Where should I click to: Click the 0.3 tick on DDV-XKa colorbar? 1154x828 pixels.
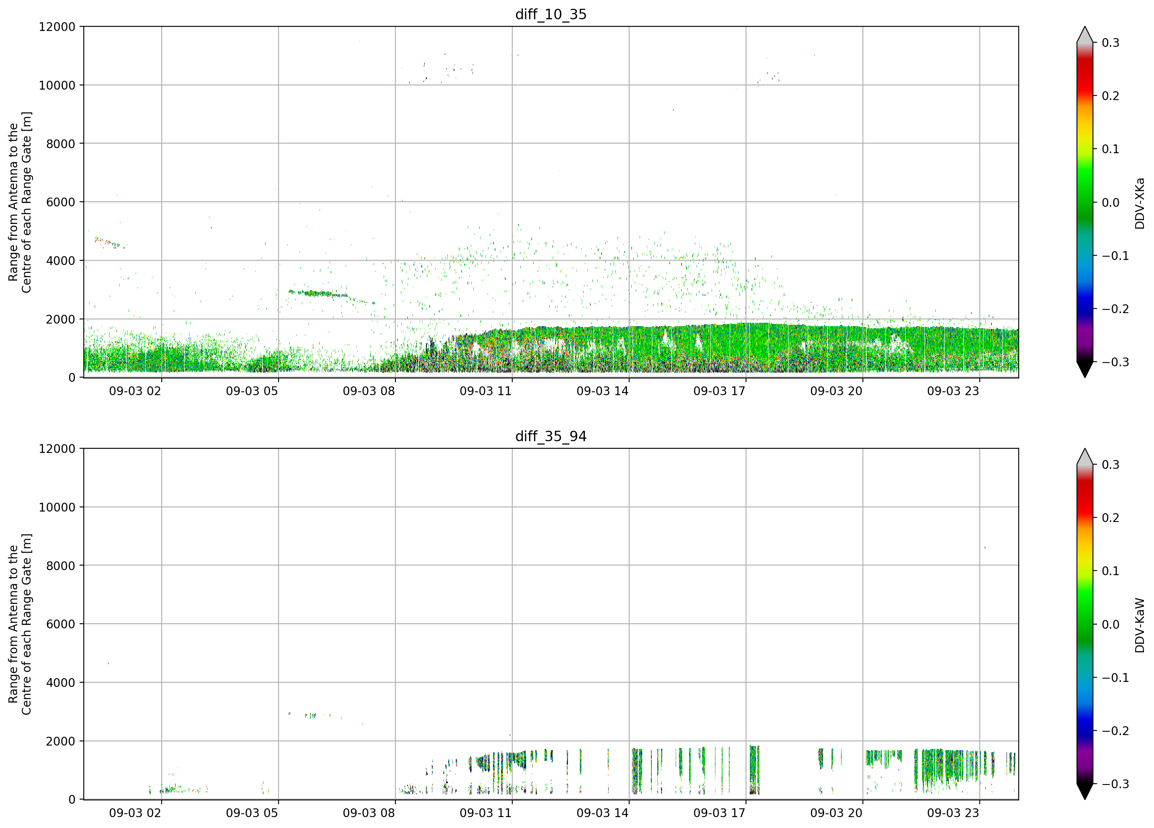point(1111,43)
